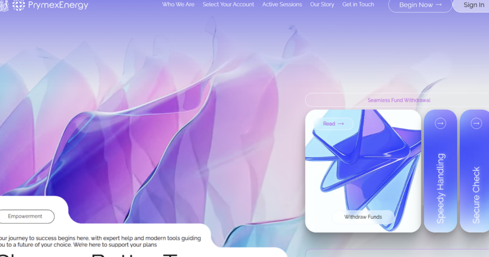
Task: Click the PrymexEnergy brand name text
Action: 58,6
